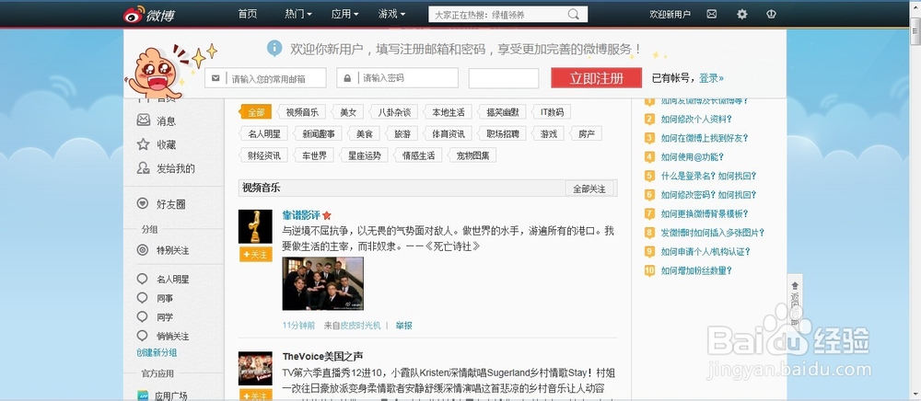Select the 悄悄关注 group circle

(142, 336)
